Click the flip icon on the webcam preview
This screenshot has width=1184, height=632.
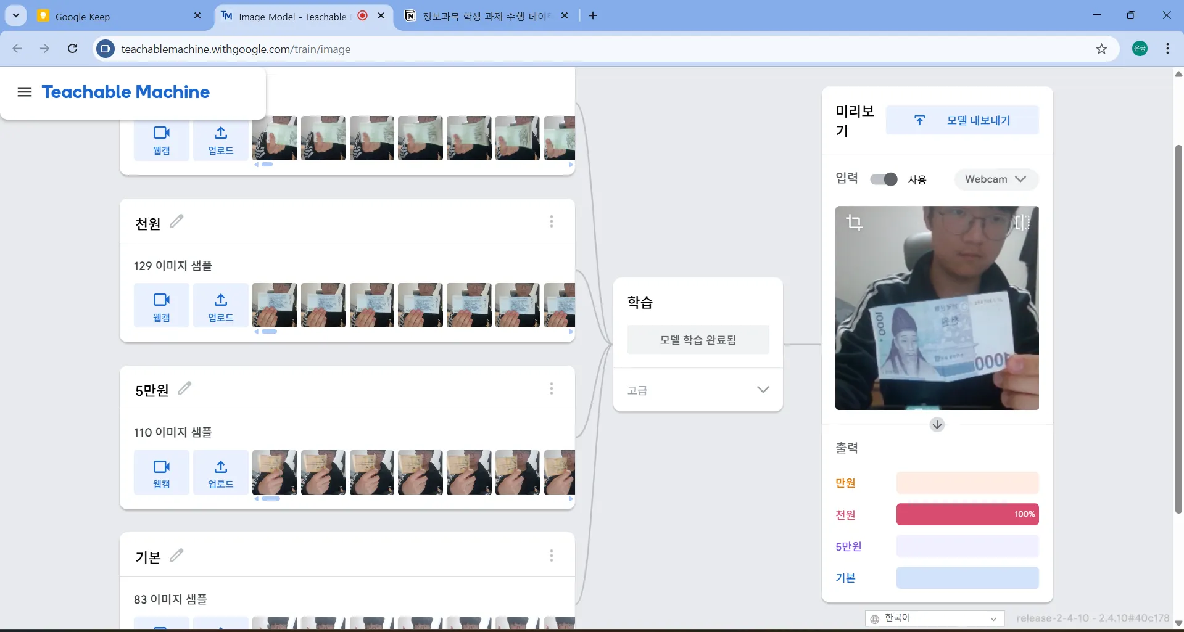pos(1022,222)
